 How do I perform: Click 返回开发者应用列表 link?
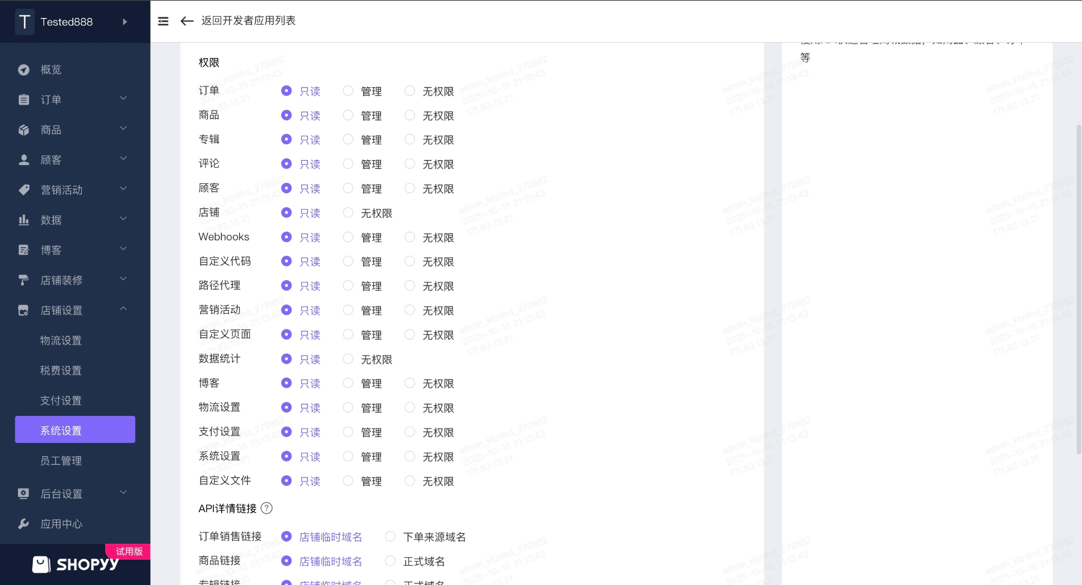[248, 21]
